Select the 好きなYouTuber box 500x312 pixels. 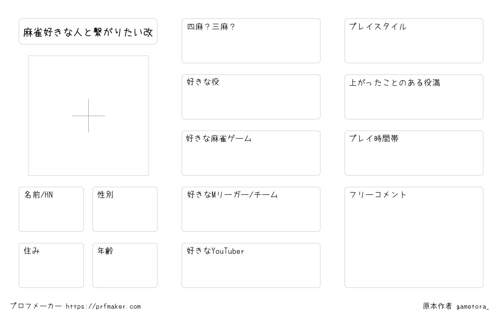coord(251,265)
